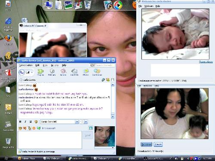This screenshot has height=161, width=215.
Task: Click scroll down arrow in chat history
Action: point(113,116)
